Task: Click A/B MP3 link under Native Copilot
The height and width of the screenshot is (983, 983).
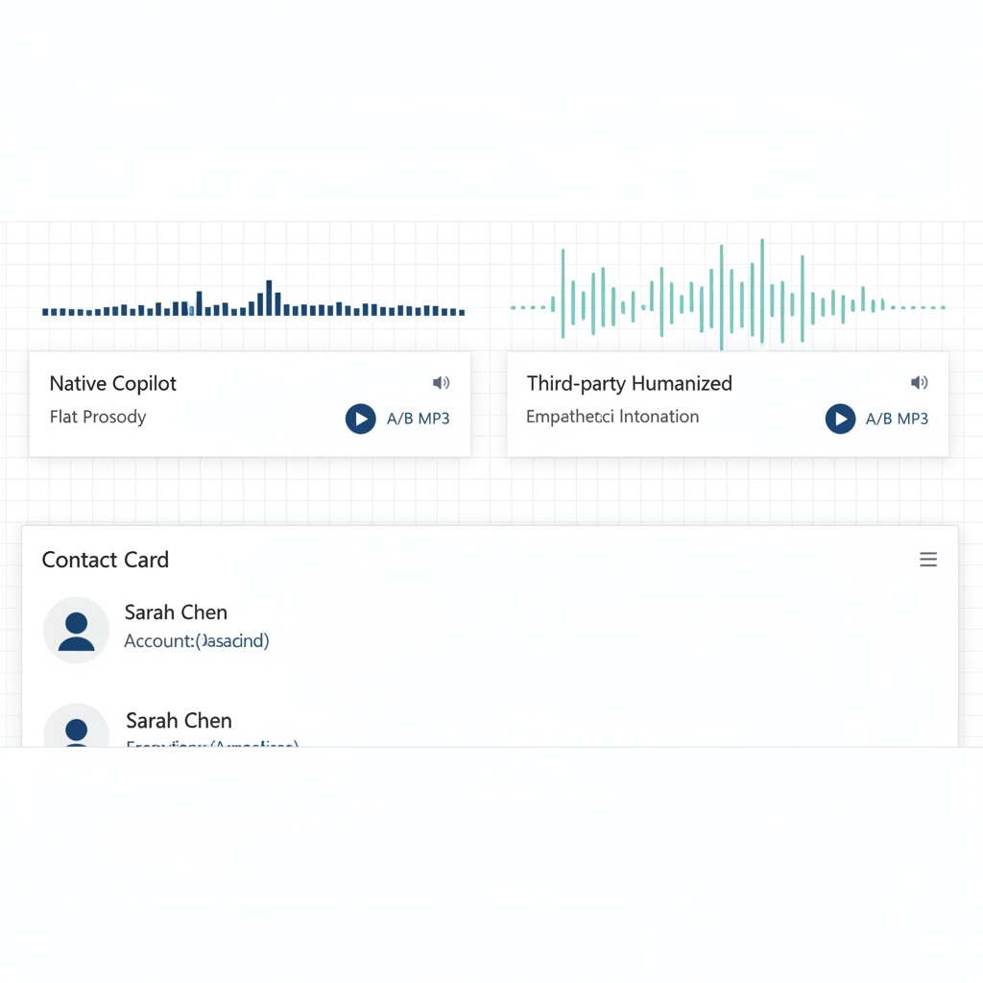Action: pos(419,419)
